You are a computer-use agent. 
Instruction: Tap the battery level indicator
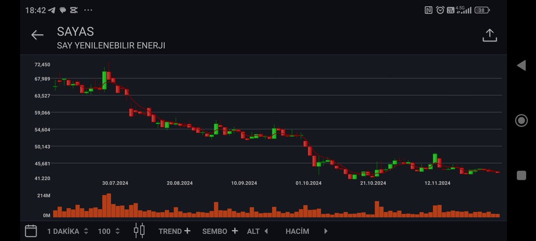click(x=482, y=10)
